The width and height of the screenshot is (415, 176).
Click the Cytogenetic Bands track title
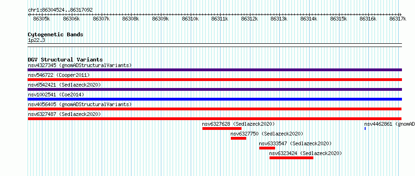[55, 34]
